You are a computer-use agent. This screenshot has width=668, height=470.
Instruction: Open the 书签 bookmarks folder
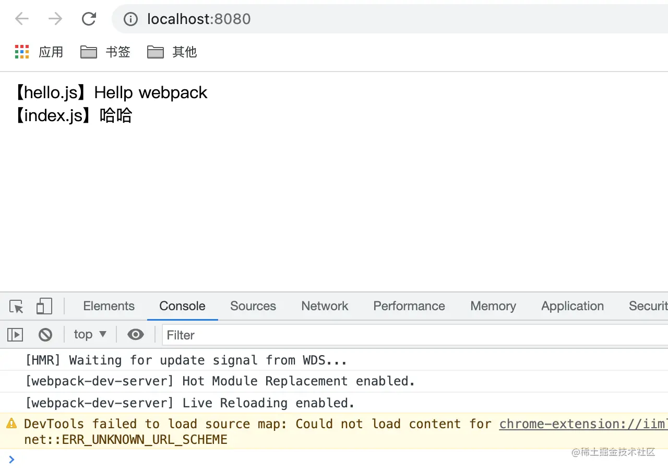(105, 52)
